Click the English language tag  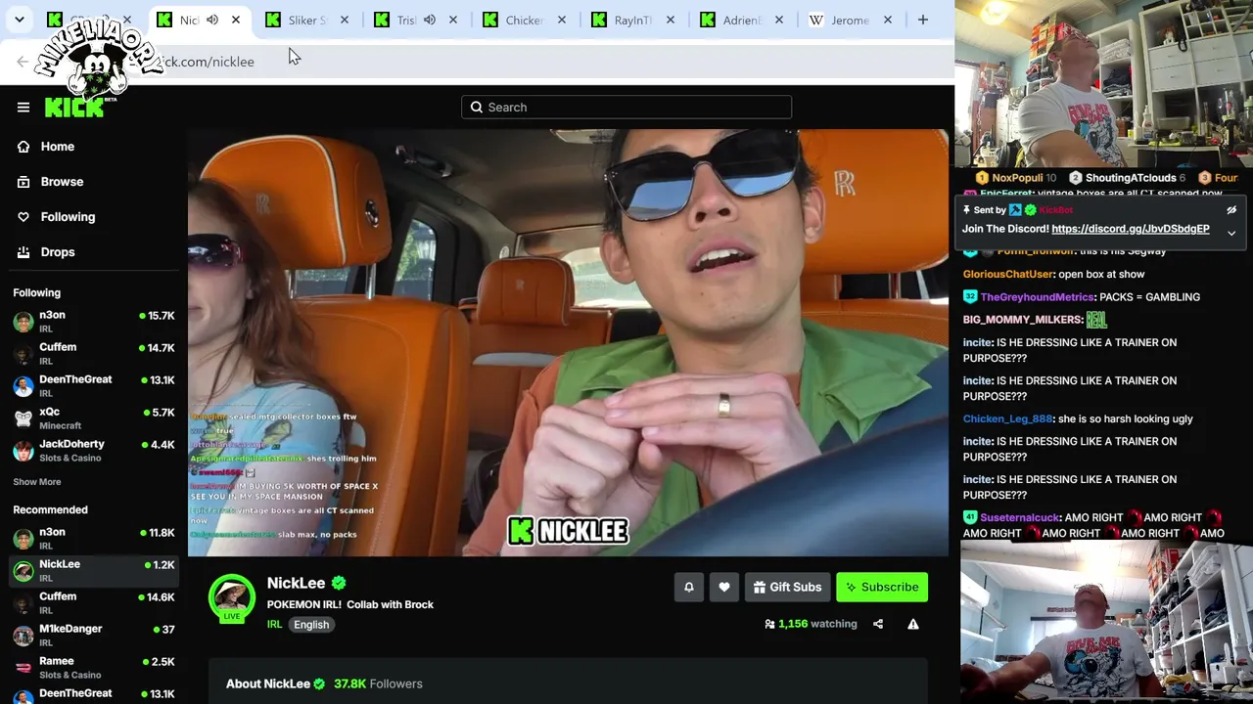pyautogui.click(x=311, y=625)
